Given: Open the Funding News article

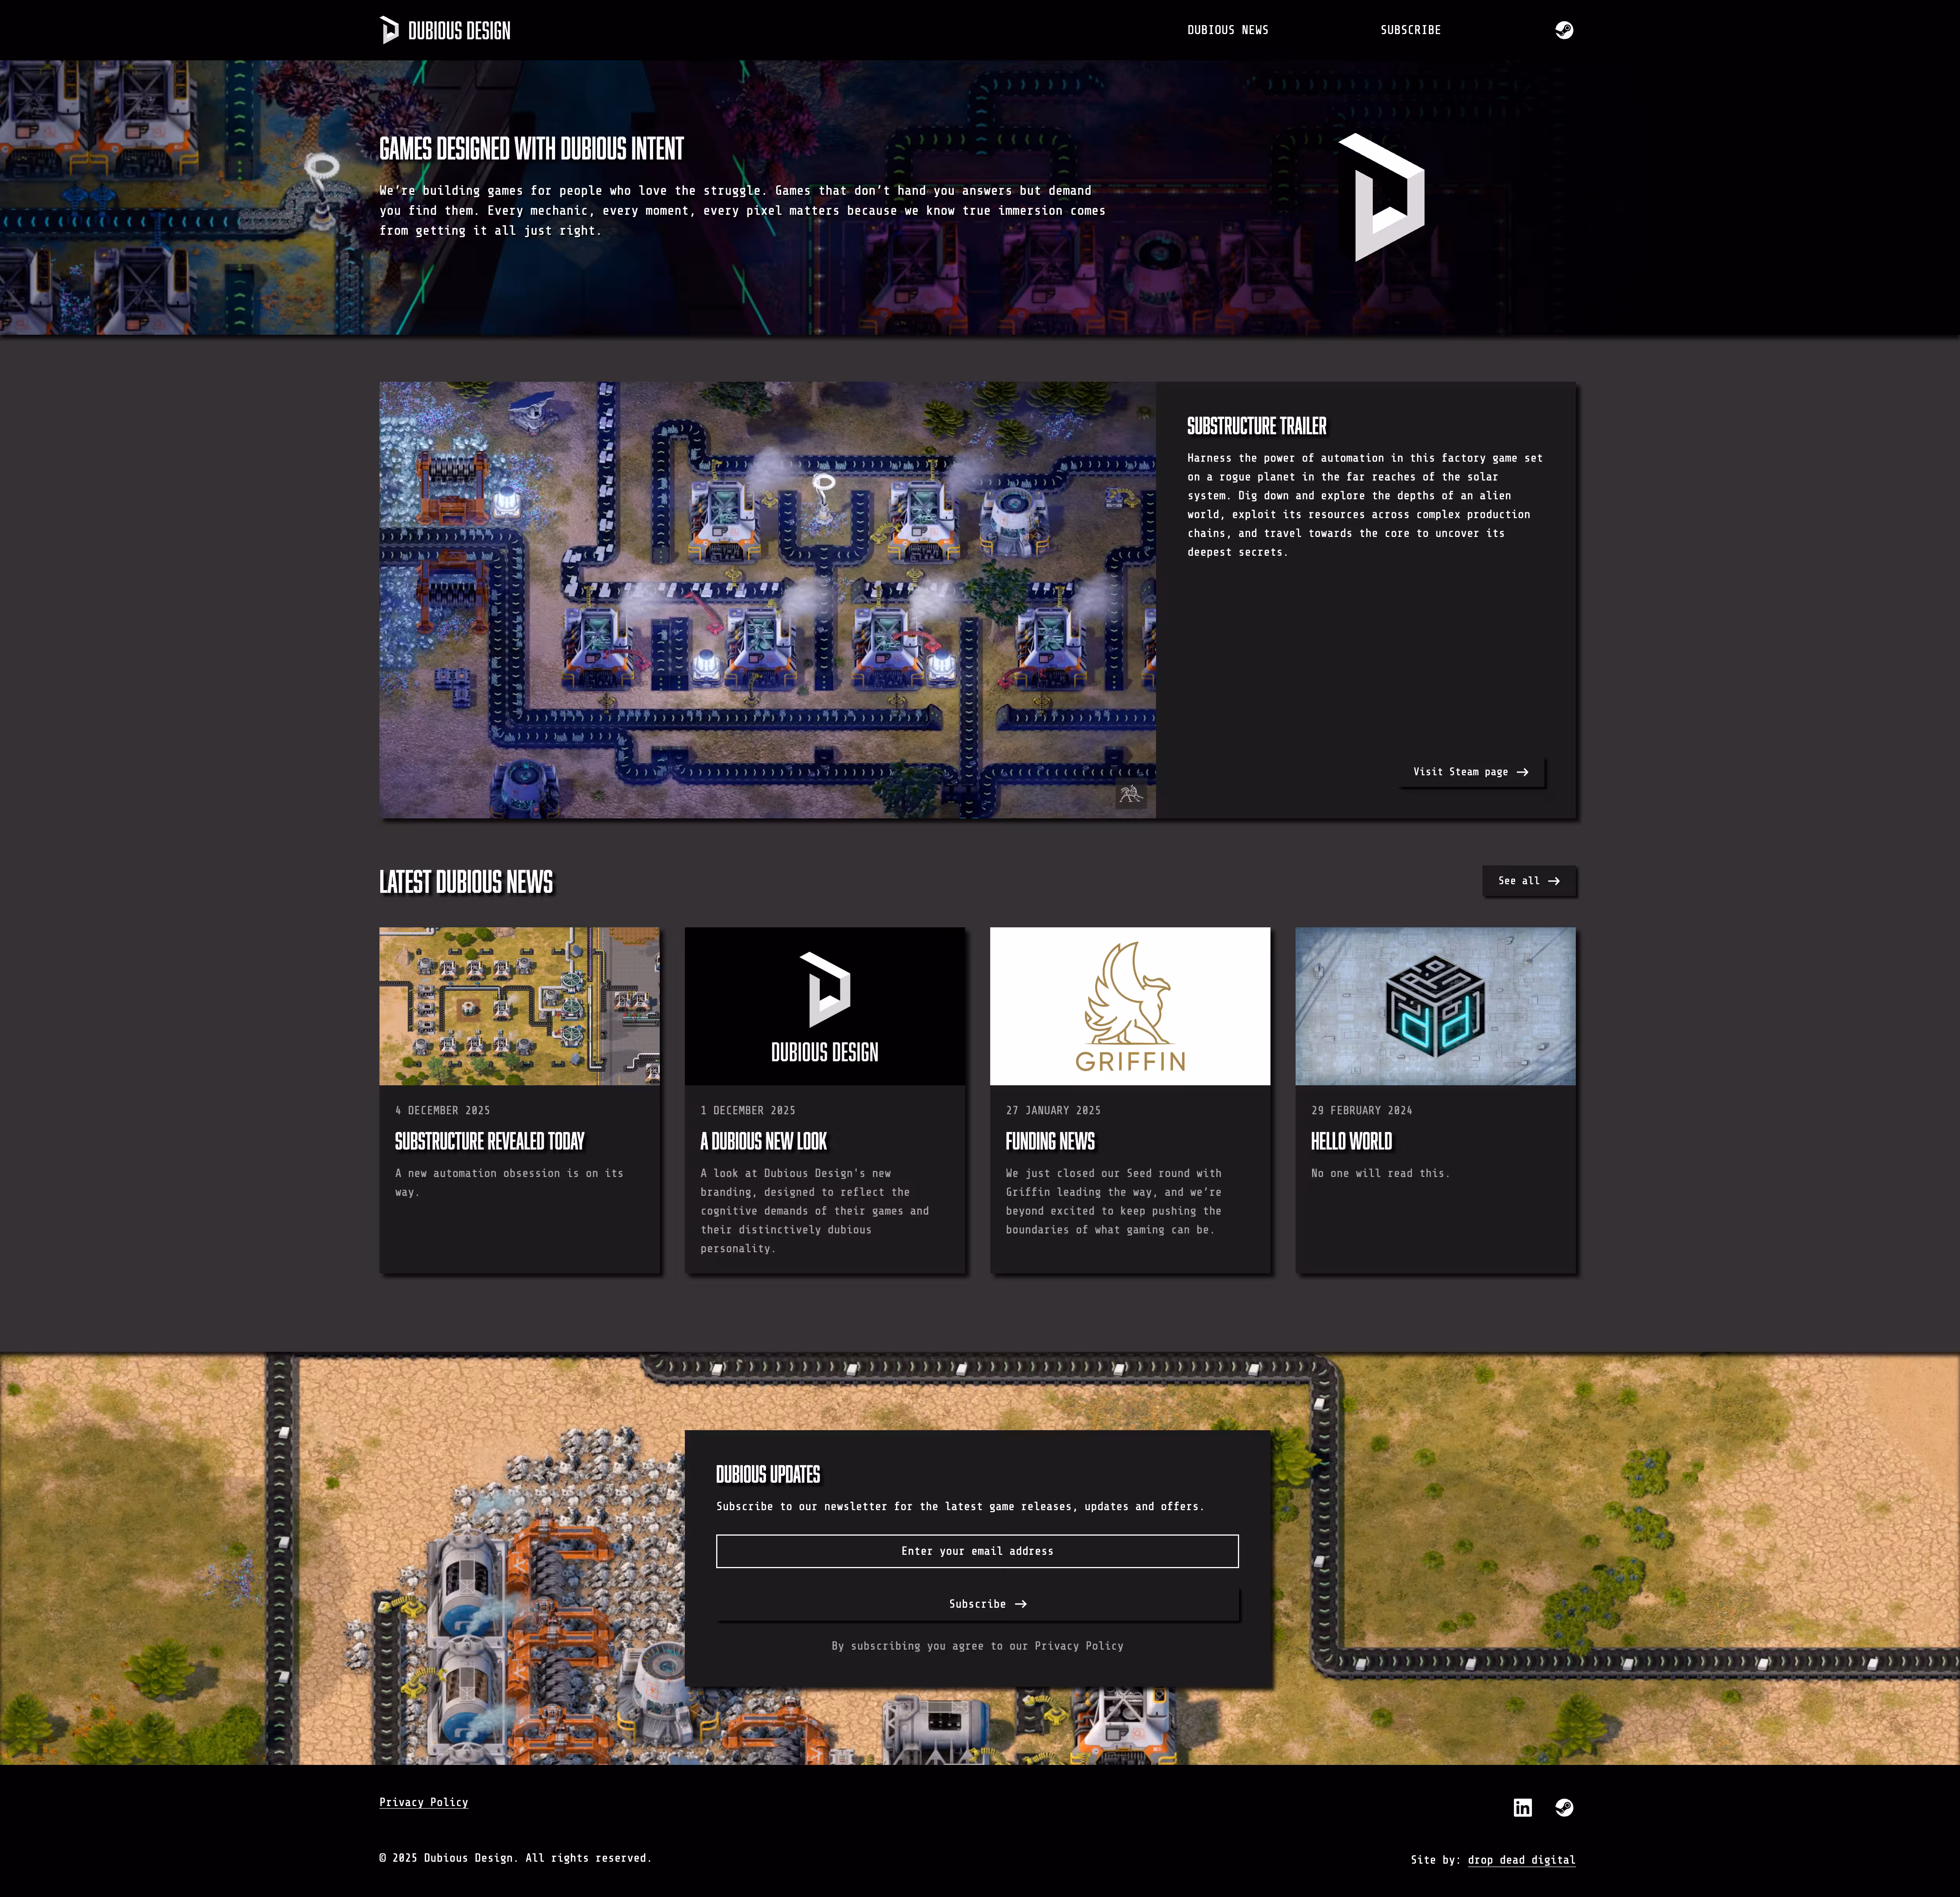Looking at the screenshot, I should pyautogui.click(x=1050, y=1141).
